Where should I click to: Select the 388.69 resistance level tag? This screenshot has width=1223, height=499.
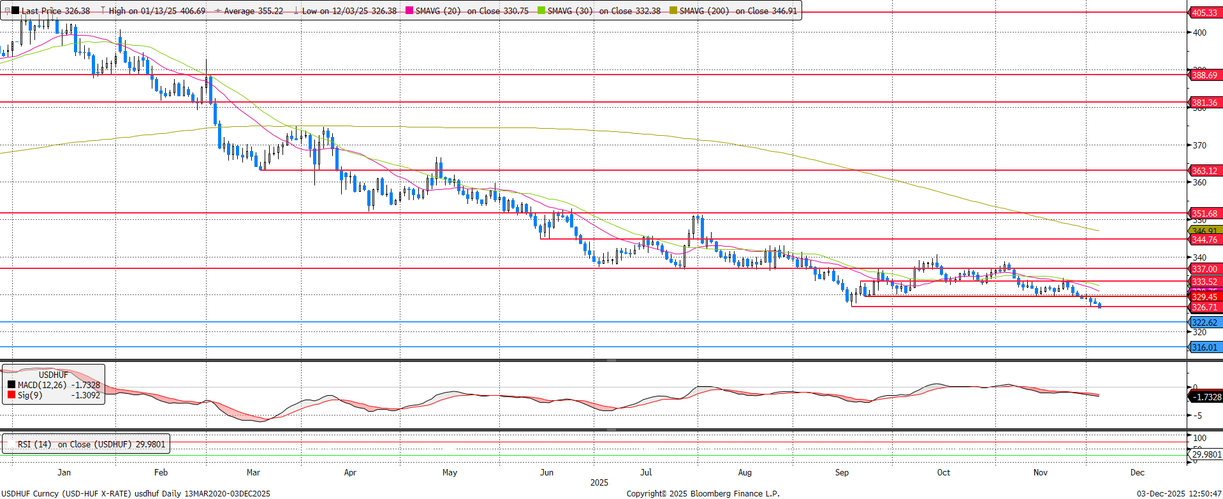[x=1204, y=75]
